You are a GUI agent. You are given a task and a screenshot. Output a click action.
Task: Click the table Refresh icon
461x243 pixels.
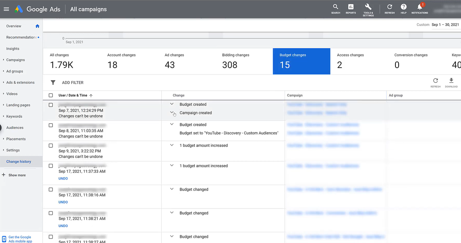coord(435,81)
